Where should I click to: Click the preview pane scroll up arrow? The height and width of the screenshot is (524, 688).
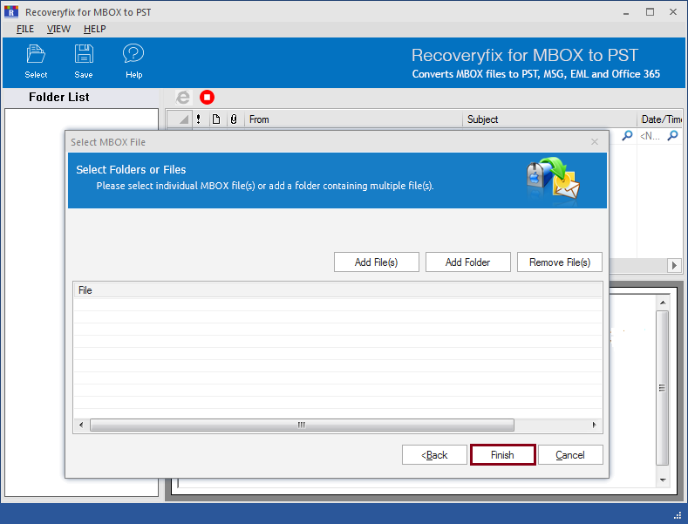click(663, 303)
